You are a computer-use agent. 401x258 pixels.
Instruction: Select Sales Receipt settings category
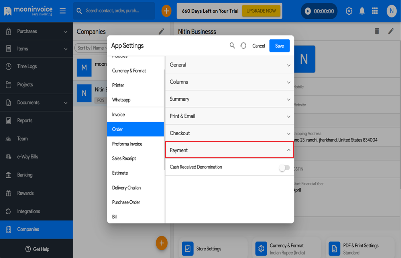[135, 159]
